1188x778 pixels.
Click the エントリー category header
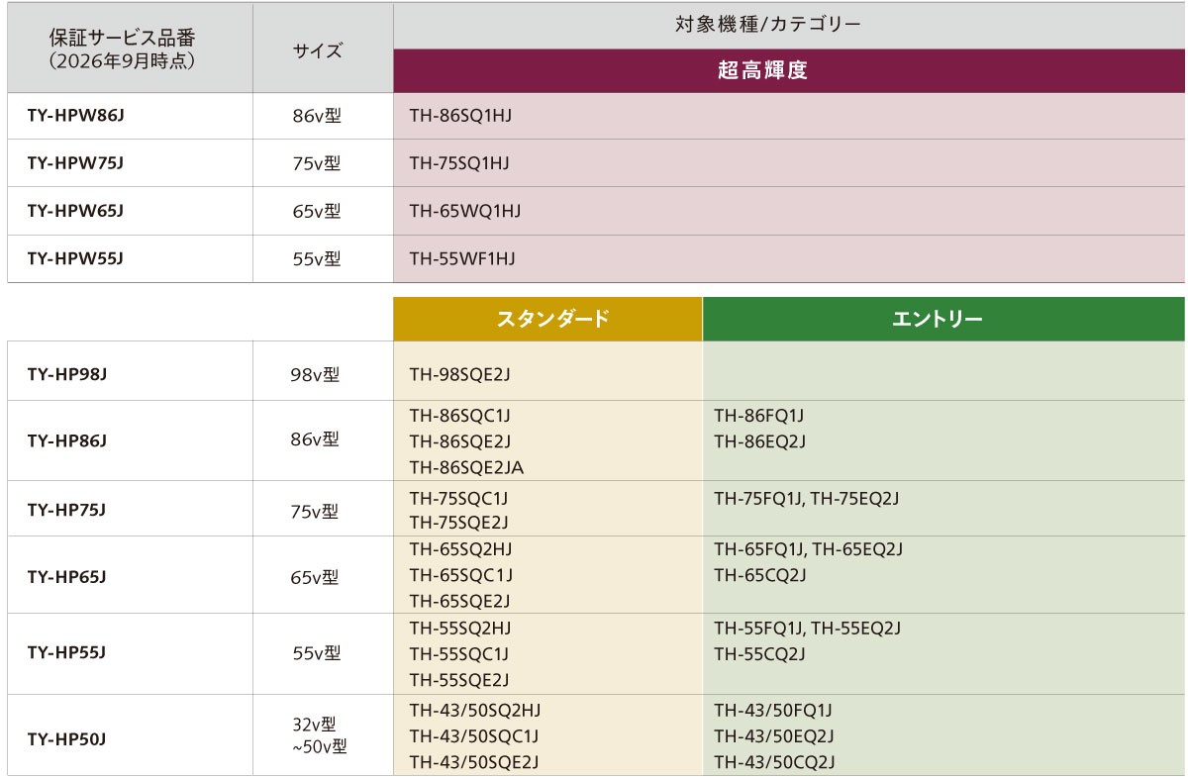coord(943,319)
